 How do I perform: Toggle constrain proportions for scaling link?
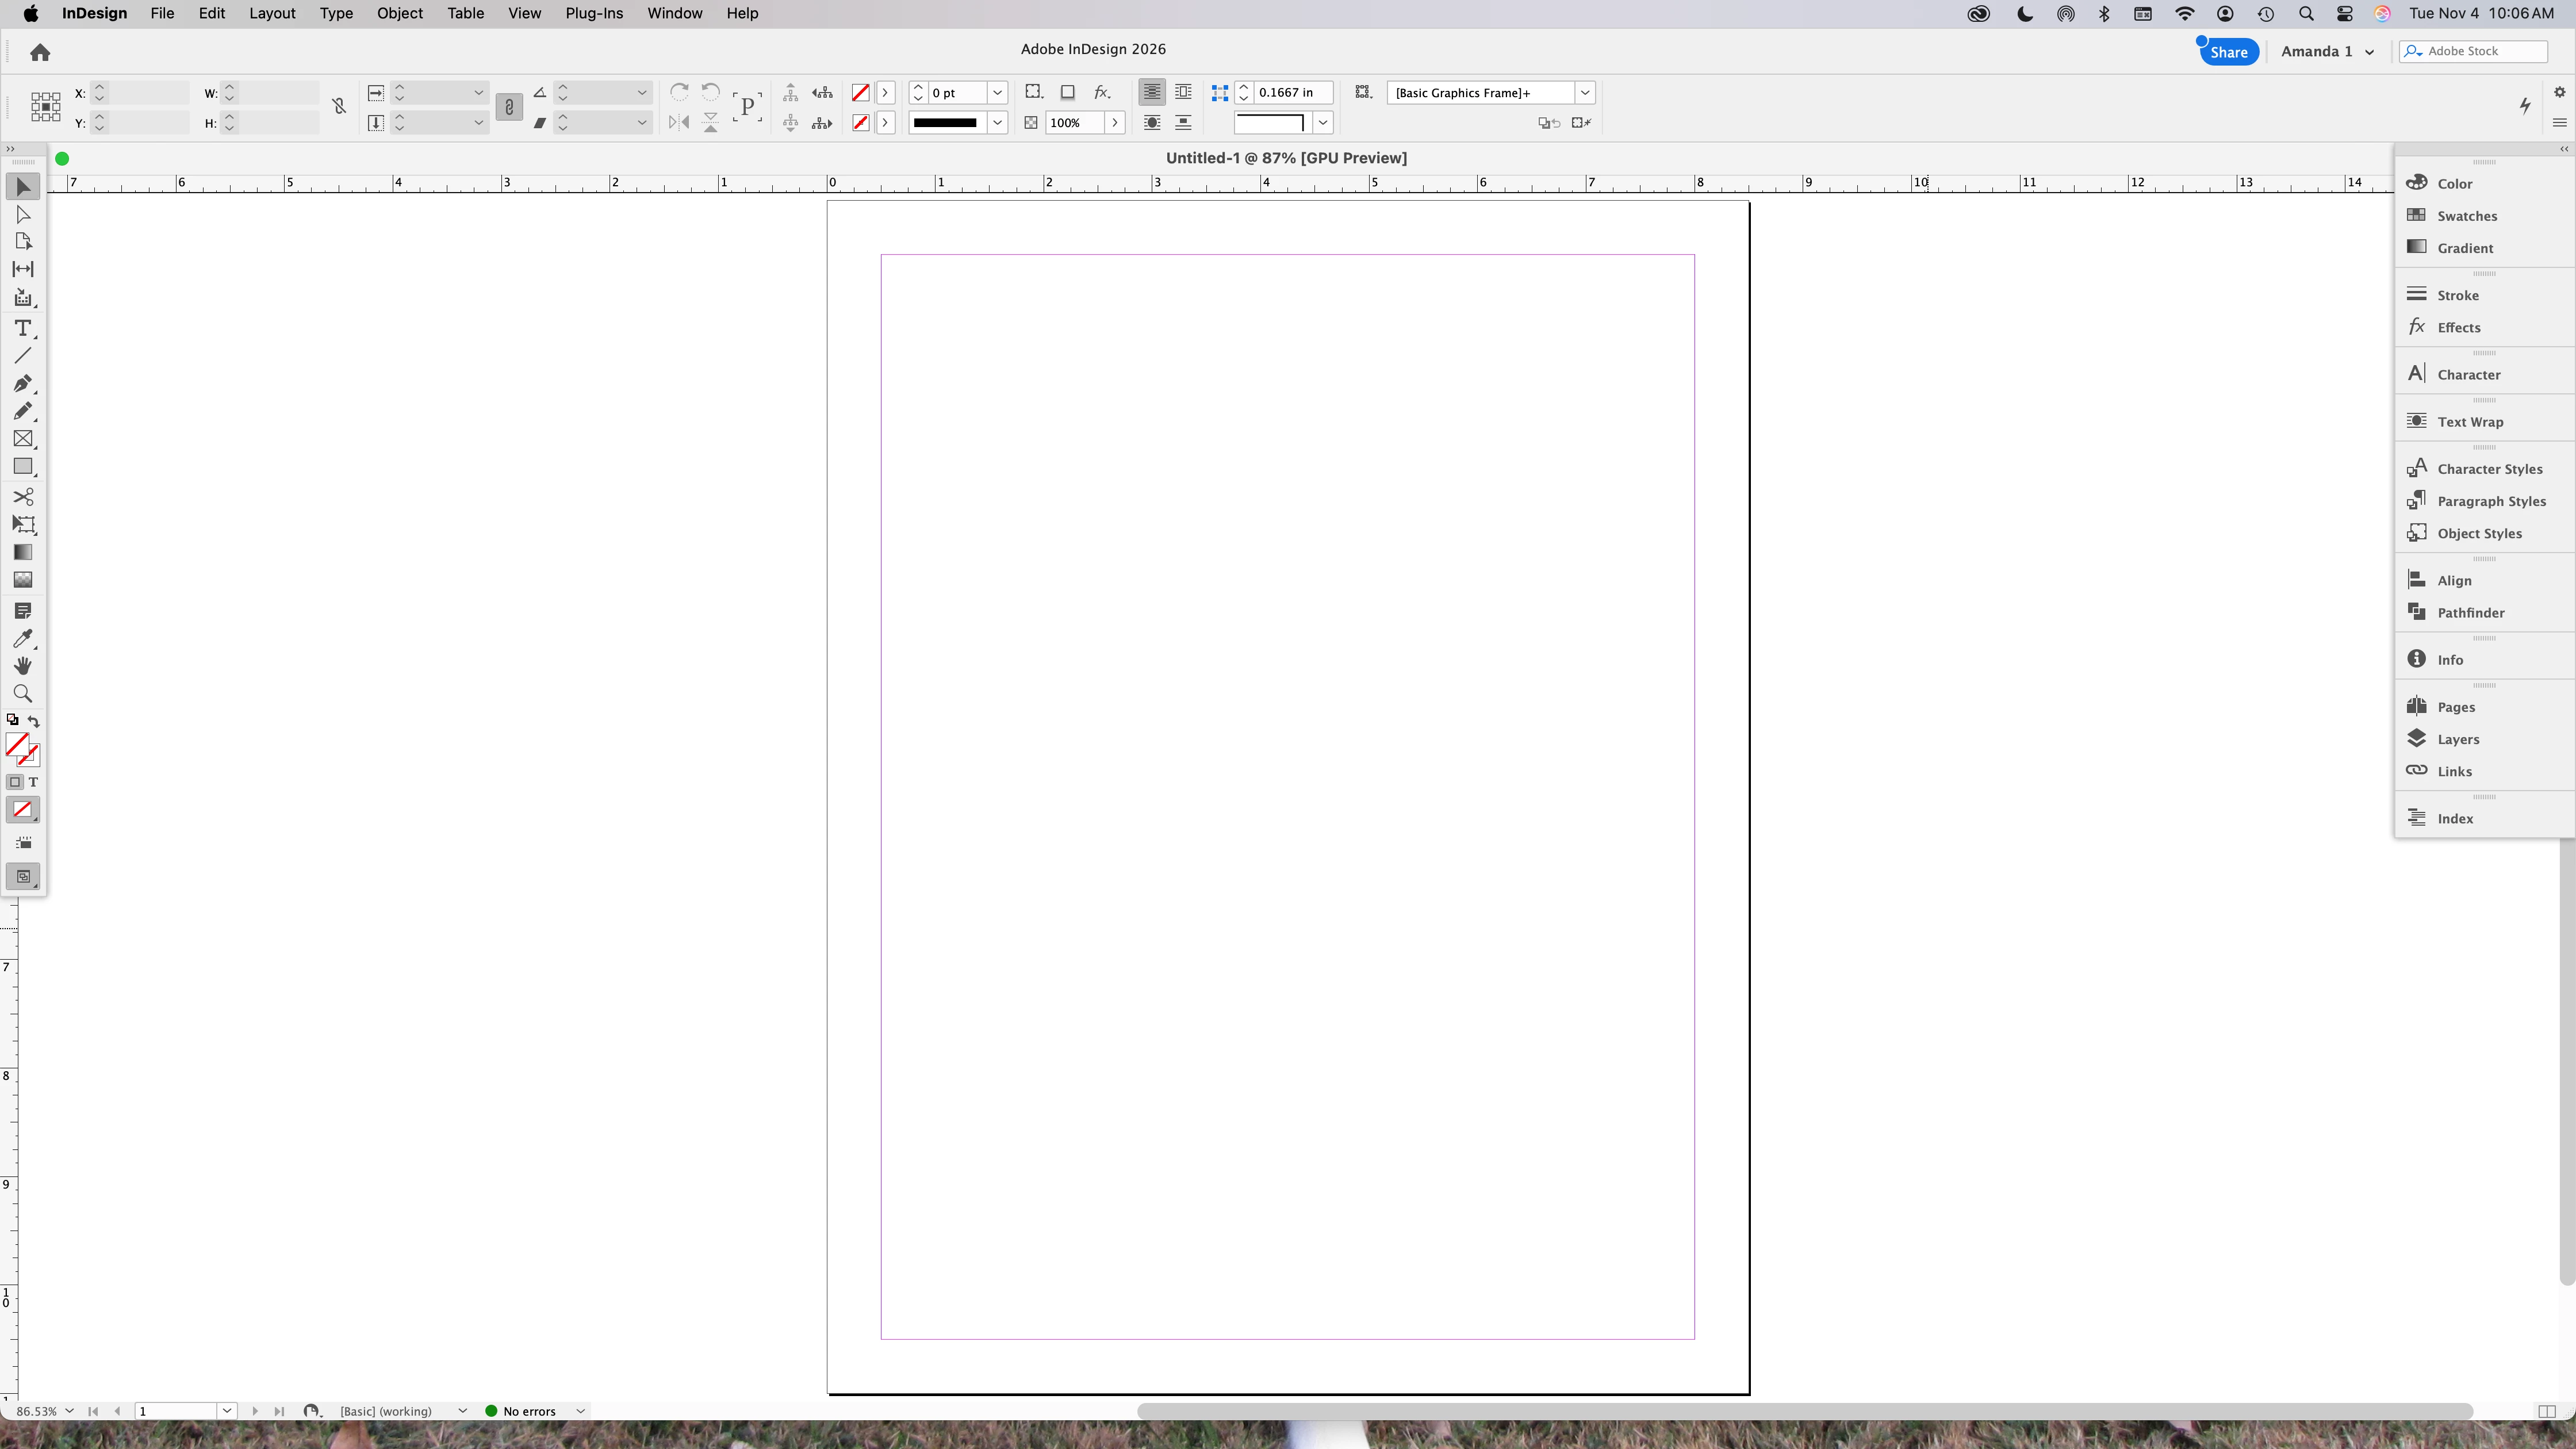point(509,107)
